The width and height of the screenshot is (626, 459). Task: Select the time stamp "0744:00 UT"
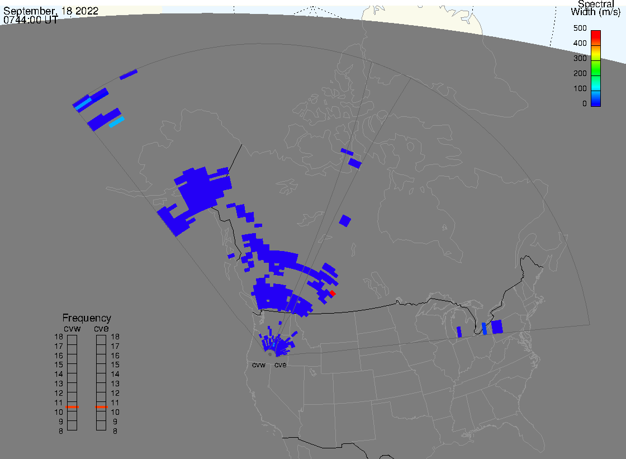coord(30,20)
